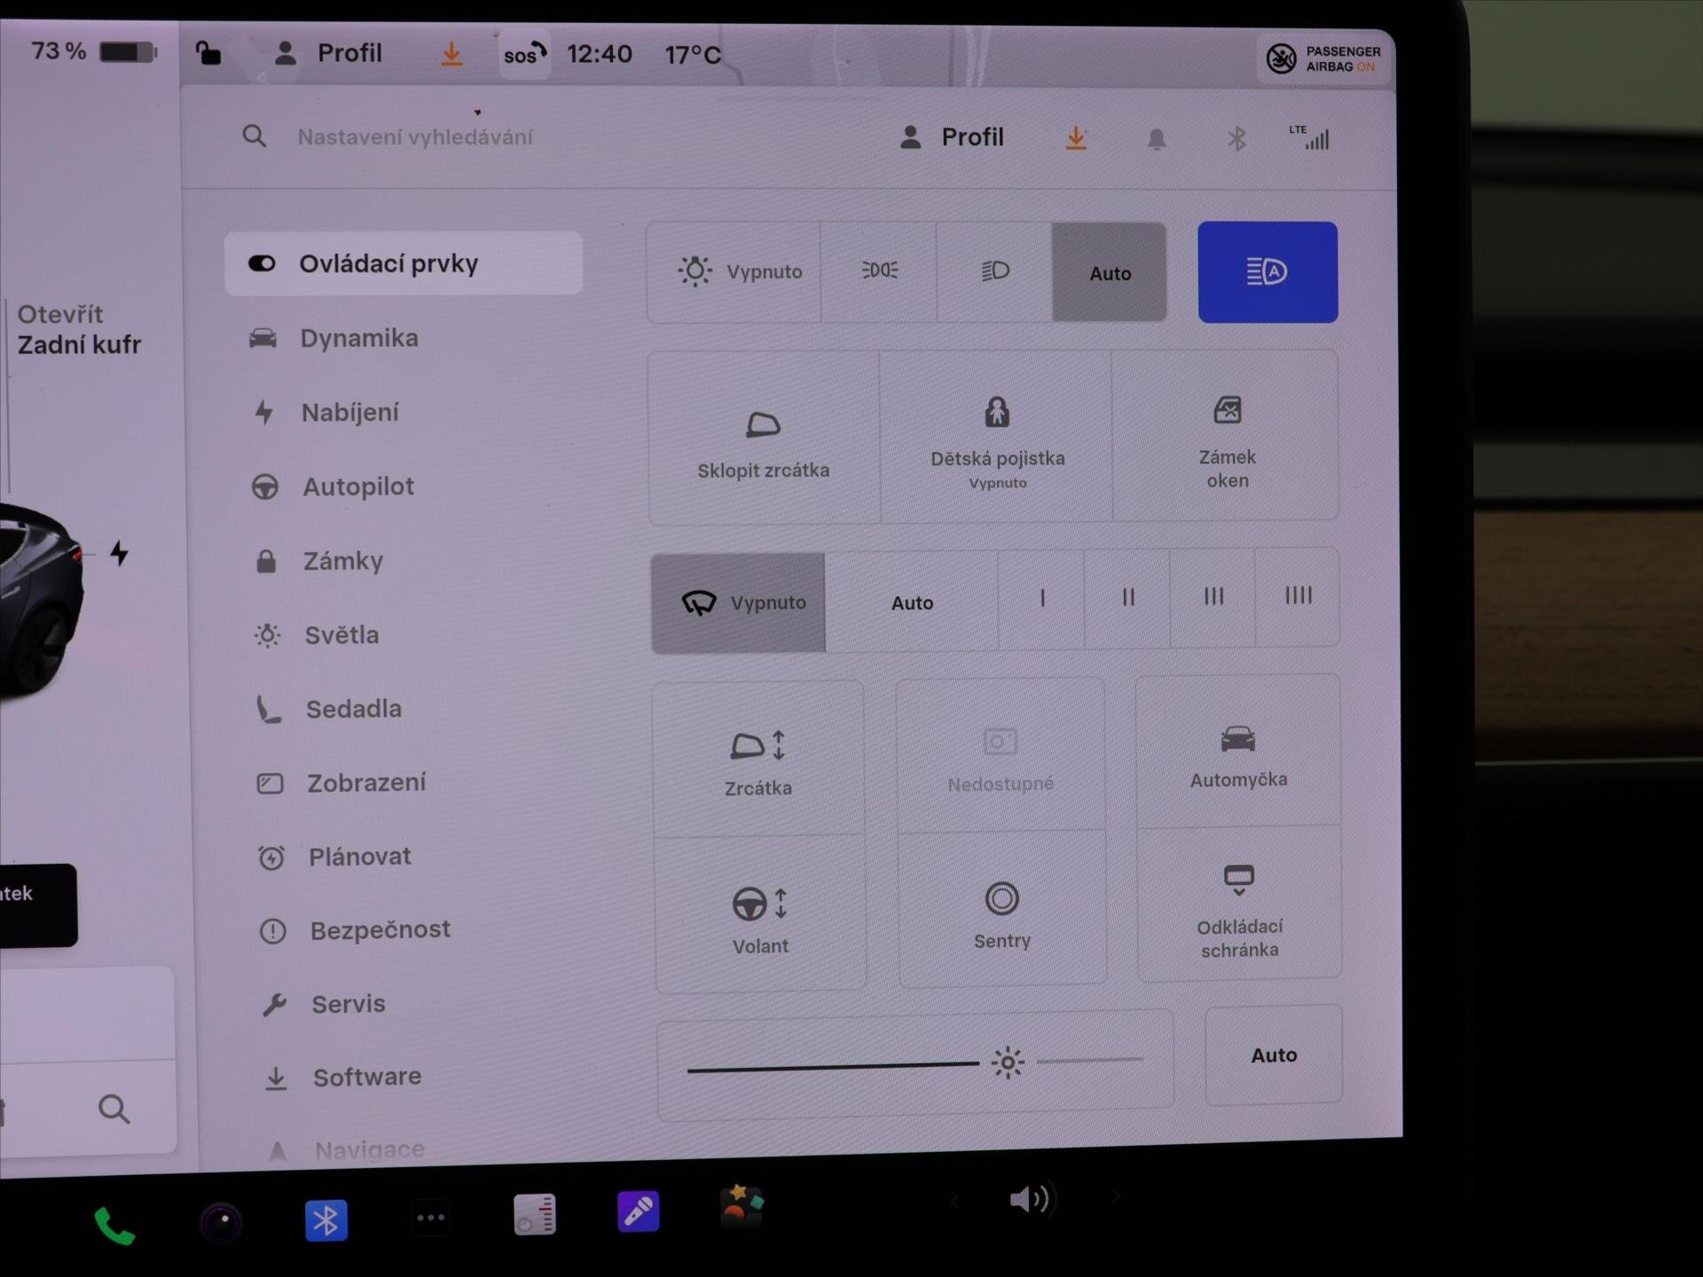Open the notifications bell icon
Viewport: 1703px width, 1277px height.
click(x=1156, y=138)
